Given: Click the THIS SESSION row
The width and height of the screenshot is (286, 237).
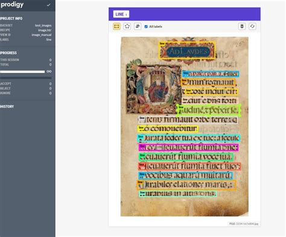Looking at the screenshot, I should pyautogui.click(x=26, y=60).
